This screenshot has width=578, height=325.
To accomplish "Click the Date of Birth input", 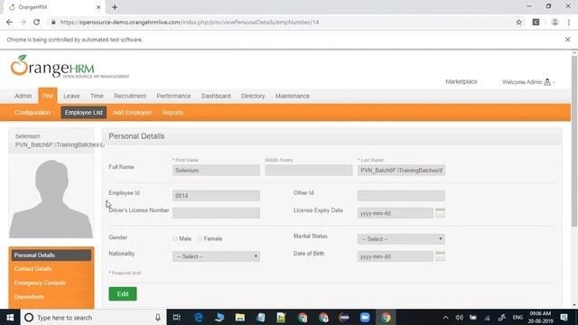I will point(396,256).
